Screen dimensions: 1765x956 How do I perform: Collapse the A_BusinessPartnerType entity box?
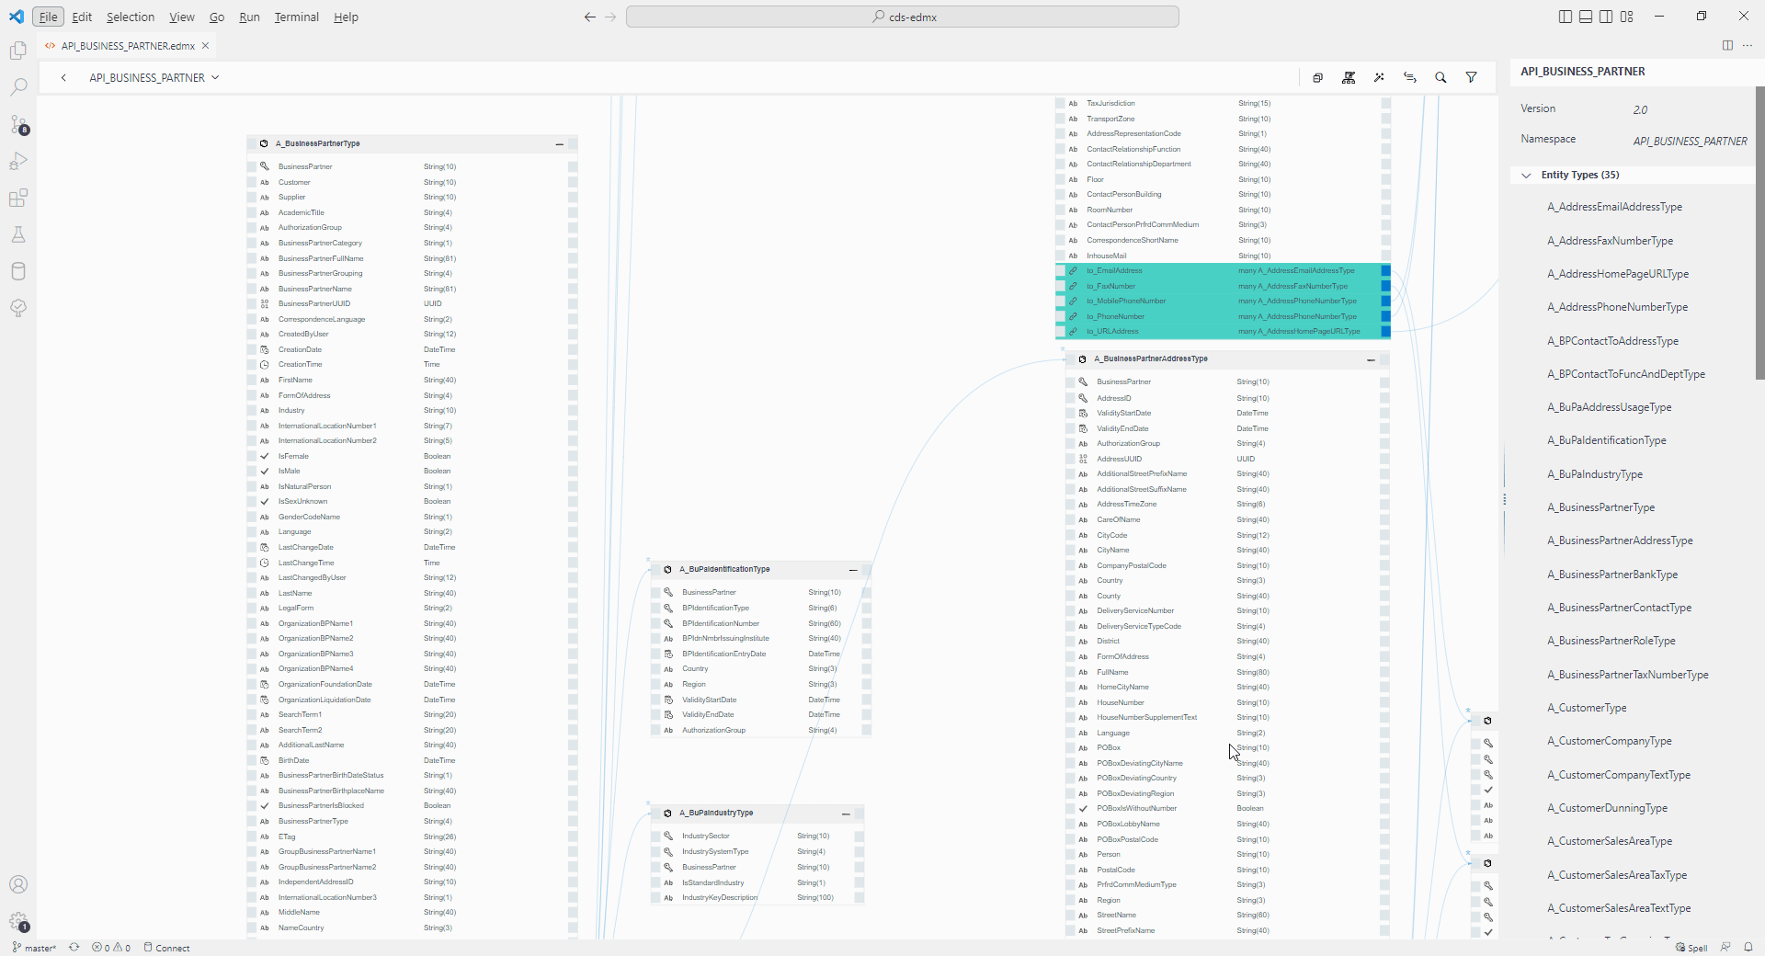[559, 144]
